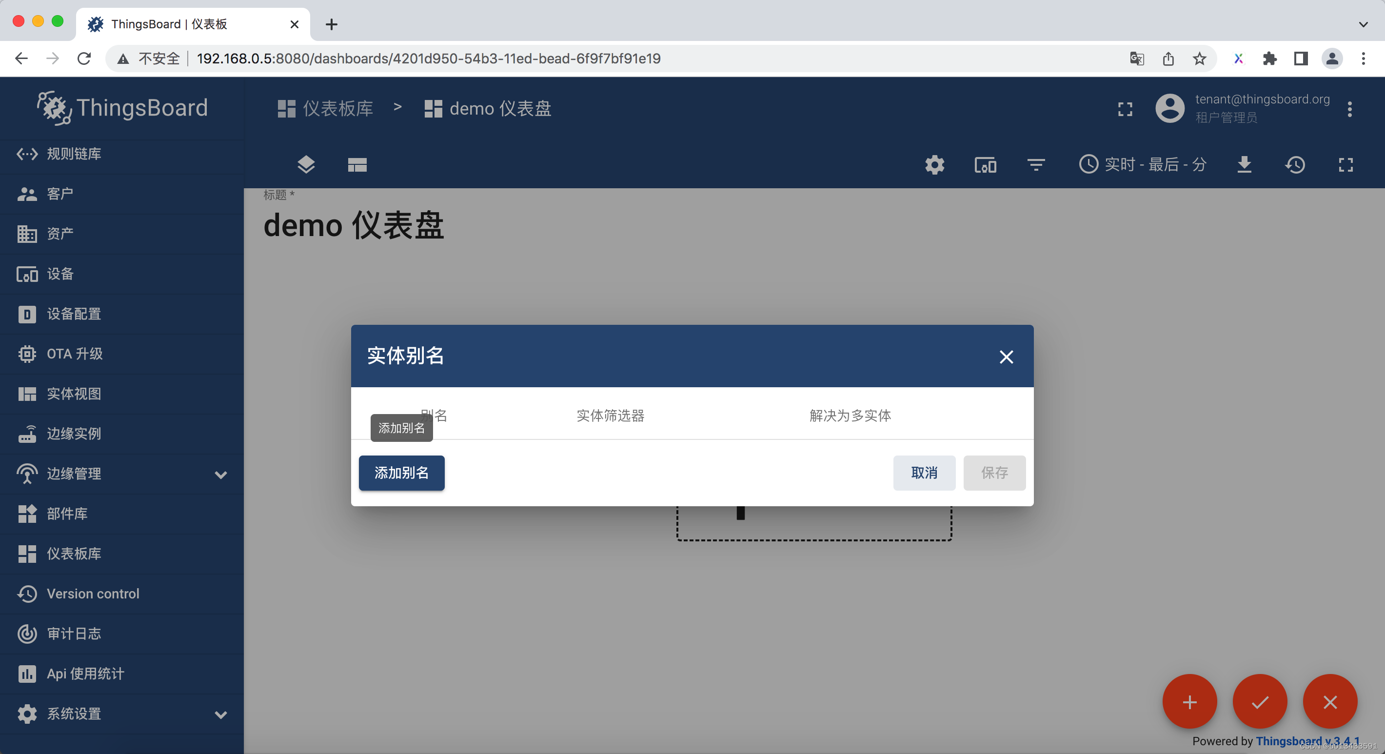
Task: Click the 取消 cancel button
Action: click(924, 473)
